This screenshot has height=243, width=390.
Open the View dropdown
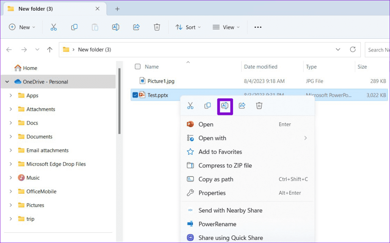(226, 27)
